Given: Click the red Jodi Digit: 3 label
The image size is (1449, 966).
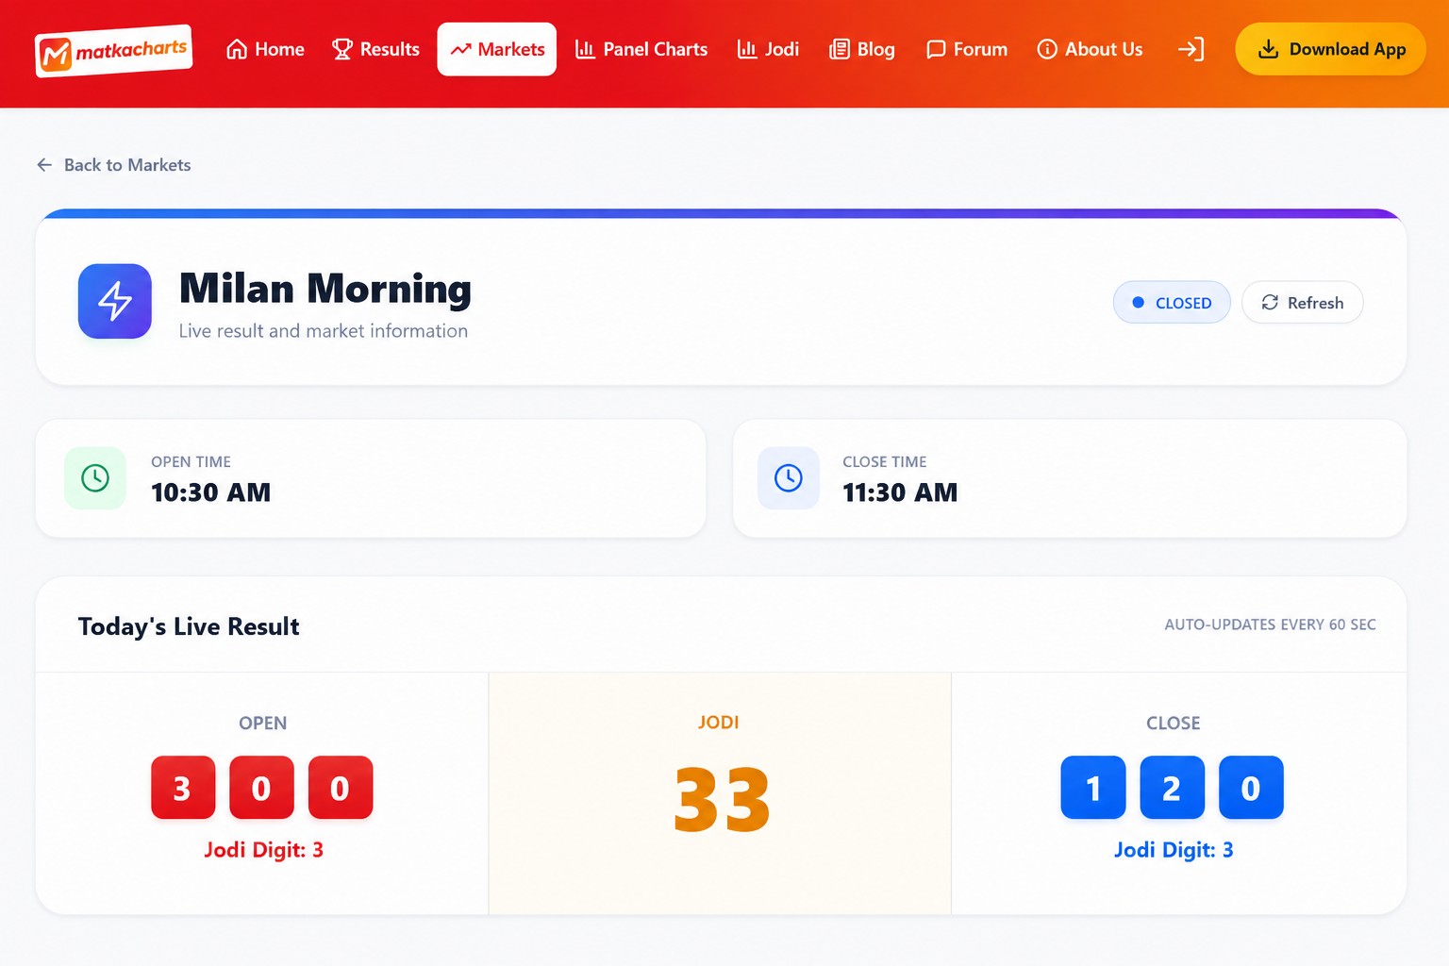Looking at the screenshot, I should pos(263,850).
